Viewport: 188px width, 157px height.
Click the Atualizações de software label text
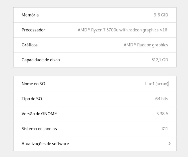coord(45,144)
